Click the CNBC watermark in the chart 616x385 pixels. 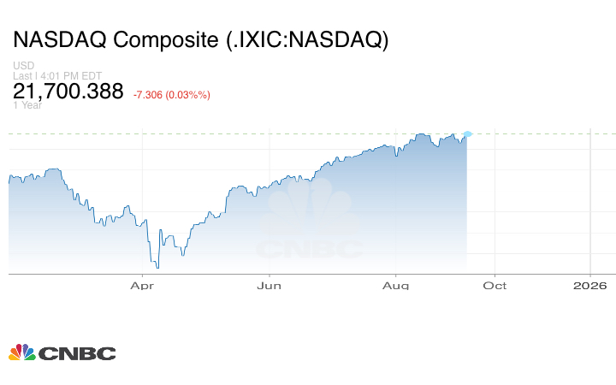click(x=308, y=229)
